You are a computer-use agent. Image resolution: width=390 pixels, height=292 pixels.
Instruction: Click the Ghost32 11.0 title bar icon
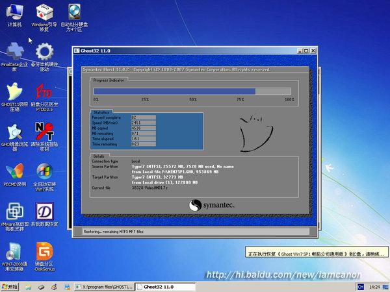tap(77, 51)
